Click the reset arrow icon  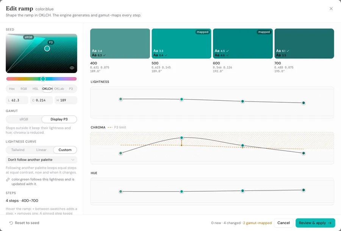pos(11,223)
